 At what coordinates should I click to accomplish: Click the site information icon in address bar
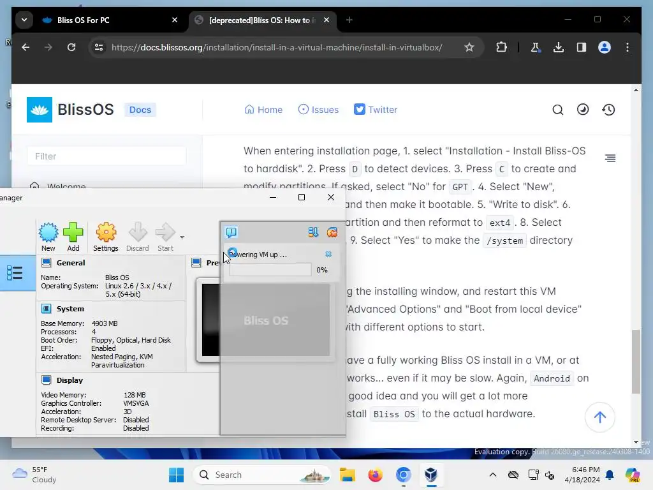pos(99,47)
